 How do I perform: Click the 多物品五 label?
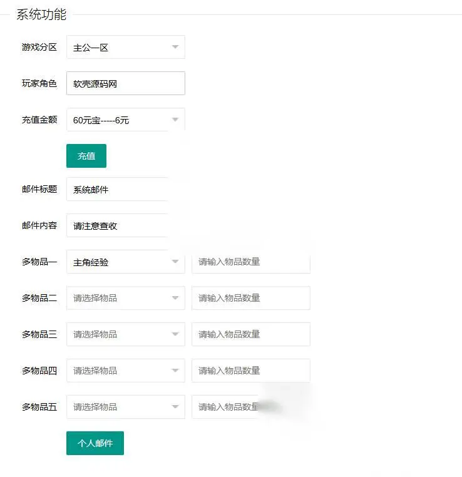(39, 407)
